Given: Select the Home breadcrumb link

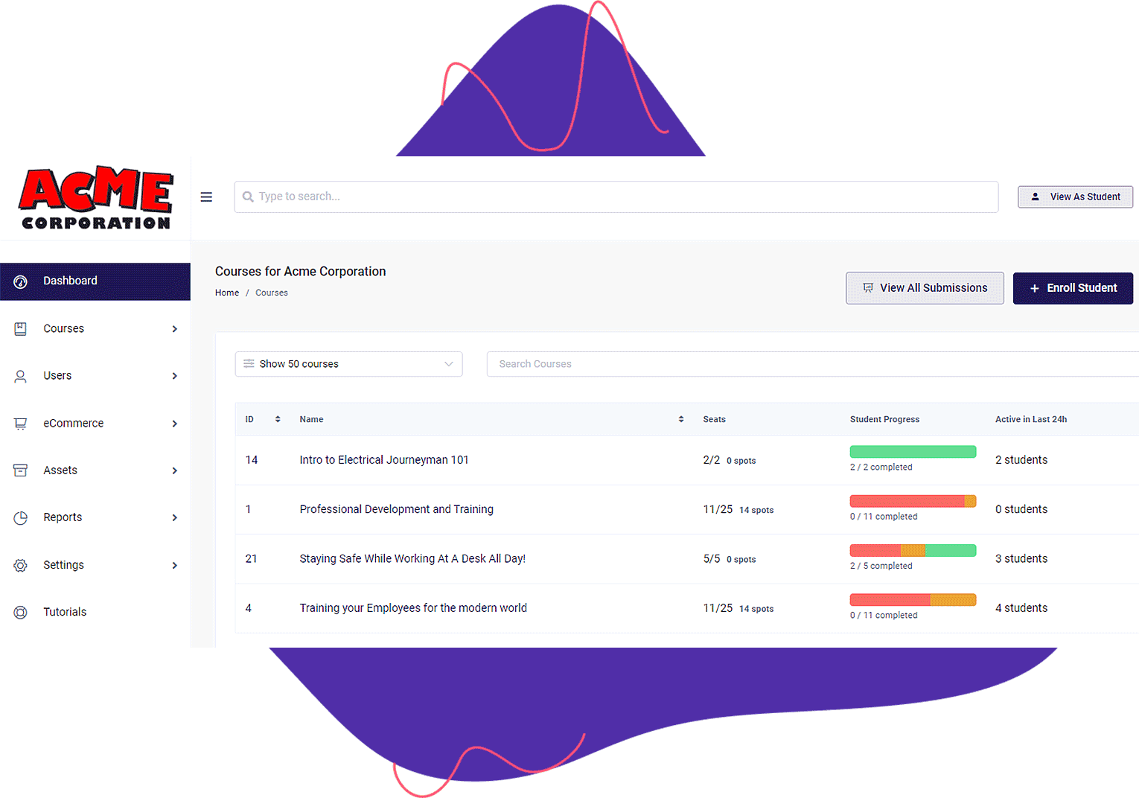Looking at the screenshot, I should click(x=227, y=293).
